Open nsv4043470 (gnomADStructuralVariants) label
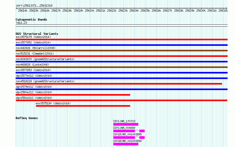 point(45,59)
